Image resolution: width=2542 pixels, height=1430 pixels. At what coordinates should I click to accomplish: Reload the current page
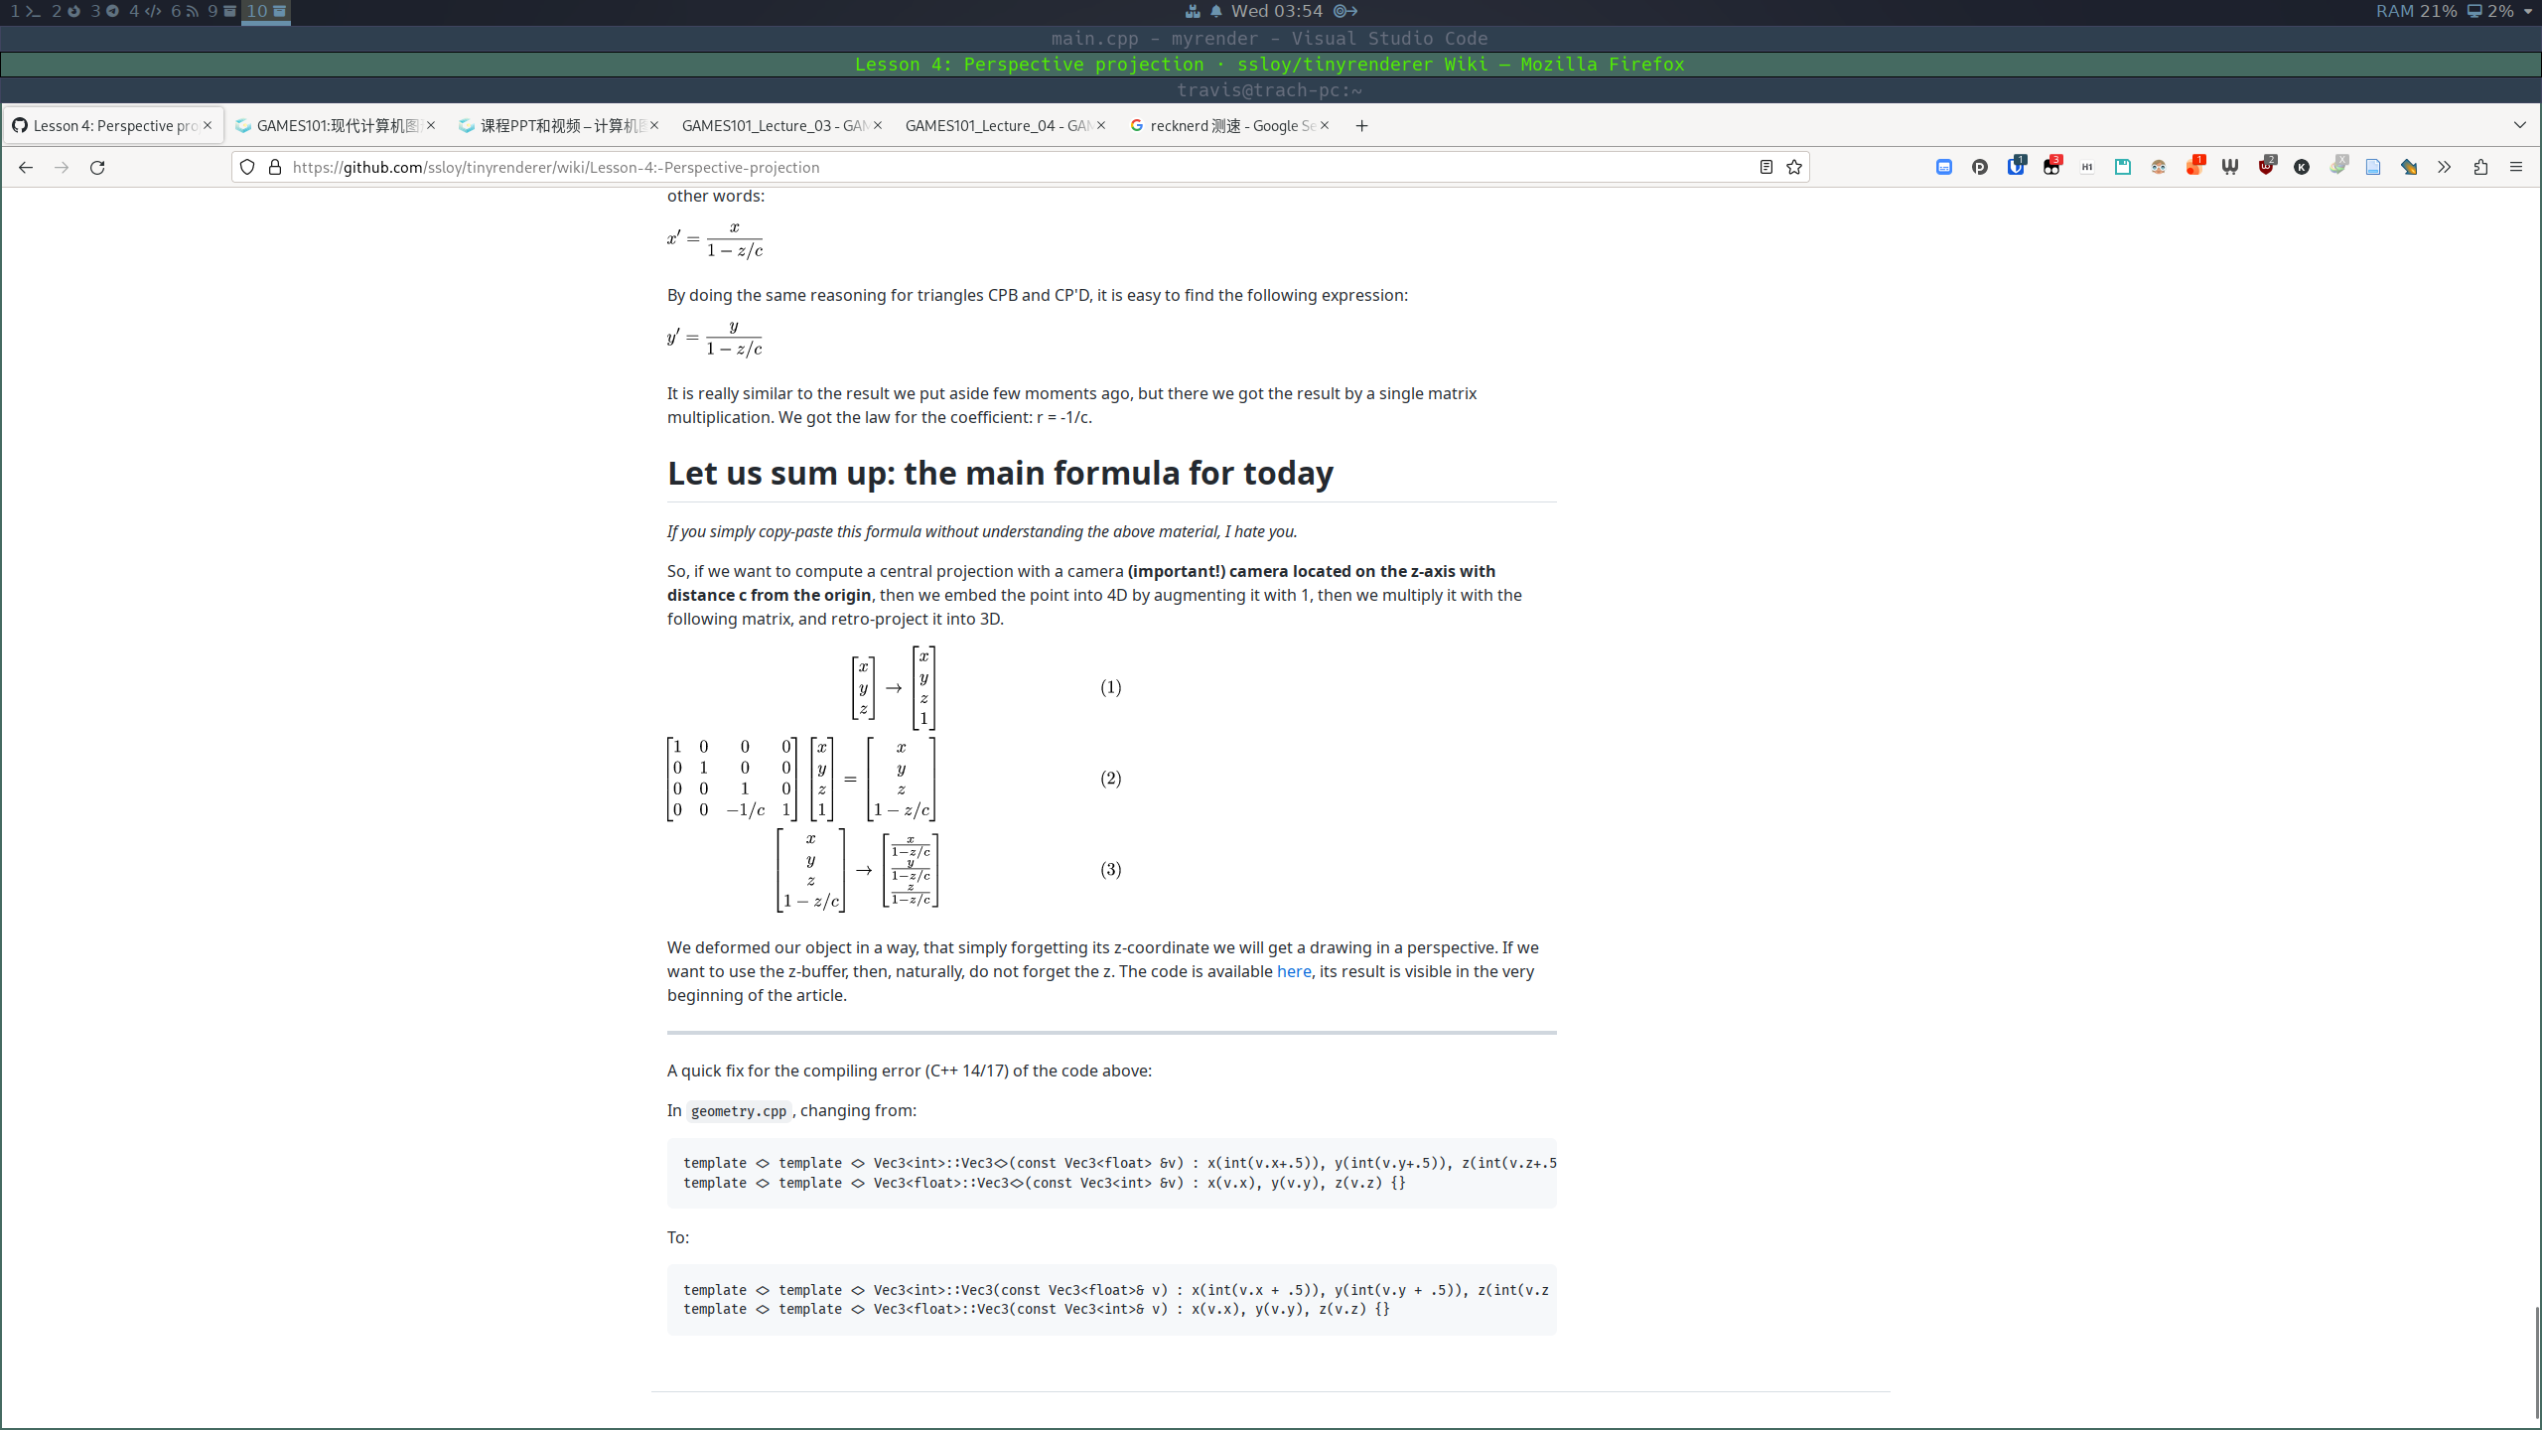pos(97,167)
